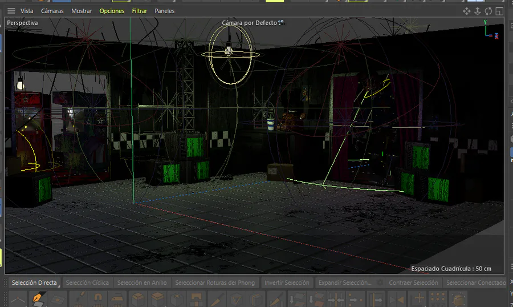The width and height of the screenshot is (513, 307).
Task: Open the Opciones menu
Action: click(x=112, y=11)
